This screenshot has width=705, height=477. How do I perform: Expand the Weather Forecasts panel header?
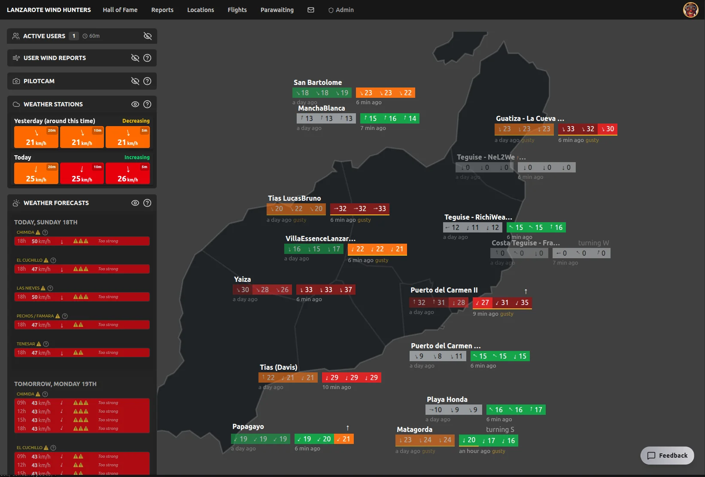(x=56, y=203)
